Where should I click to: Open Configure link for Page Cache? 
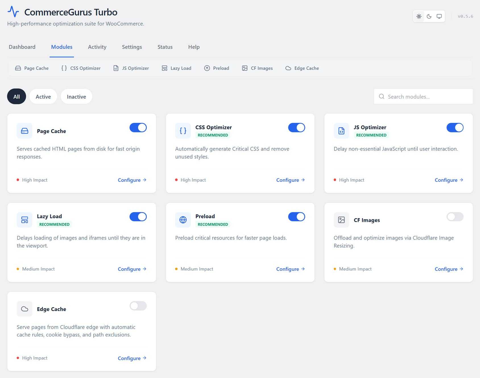click(x=132, y=180)
